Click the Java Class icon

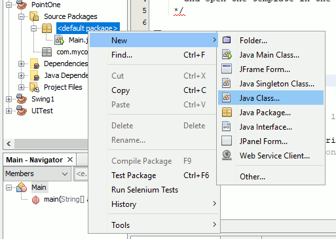point(227,98)
